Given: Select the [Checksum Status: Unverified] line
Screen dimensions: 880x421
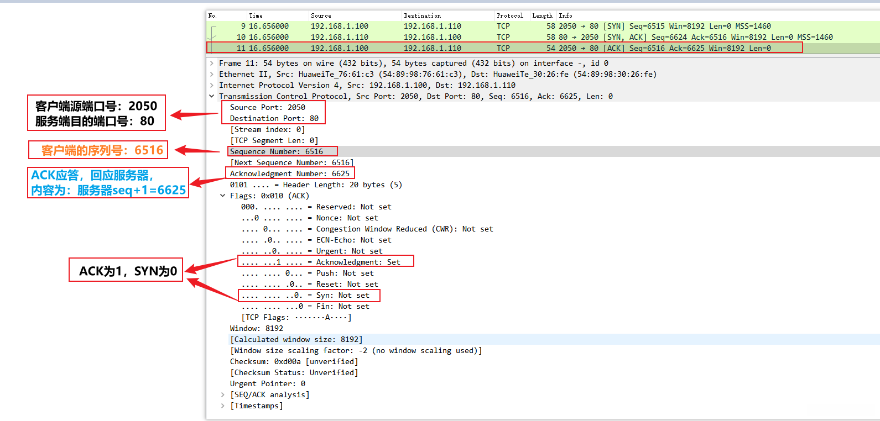Looking at the screenshot, I should [294, 373].
